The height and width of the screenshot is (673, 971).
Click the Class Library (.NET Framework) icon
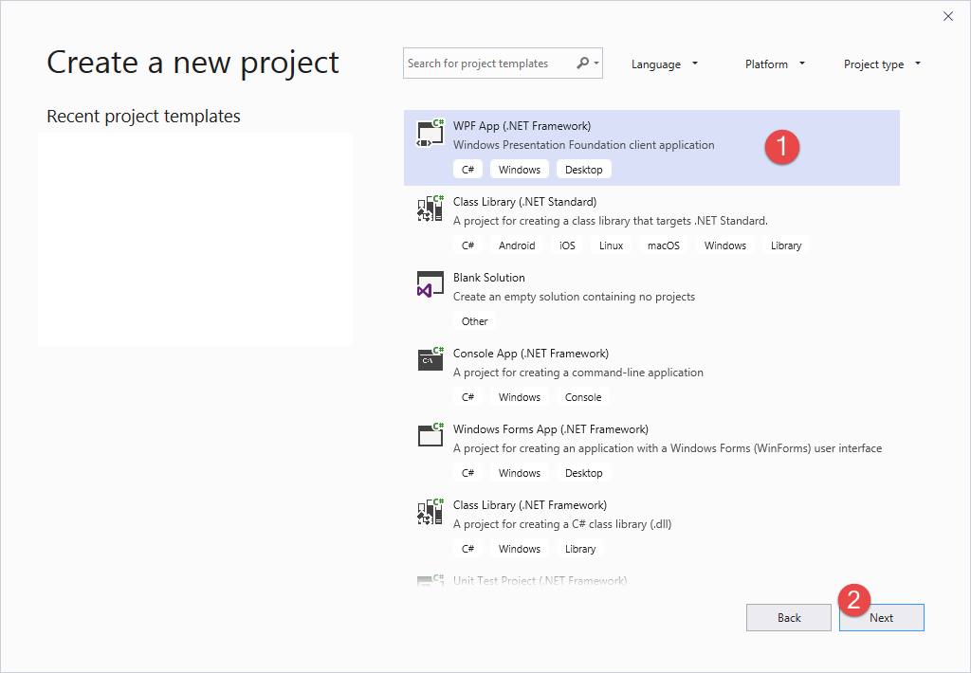pos(430,512)
